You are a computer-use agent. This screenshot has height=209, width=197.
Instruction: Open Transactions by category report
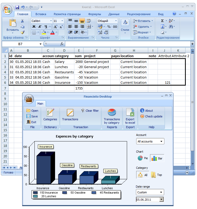(x=112, y=116)
